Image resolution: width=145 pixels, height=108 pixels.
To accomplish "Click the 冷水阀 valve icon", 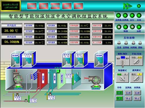I will coord(50,94).
